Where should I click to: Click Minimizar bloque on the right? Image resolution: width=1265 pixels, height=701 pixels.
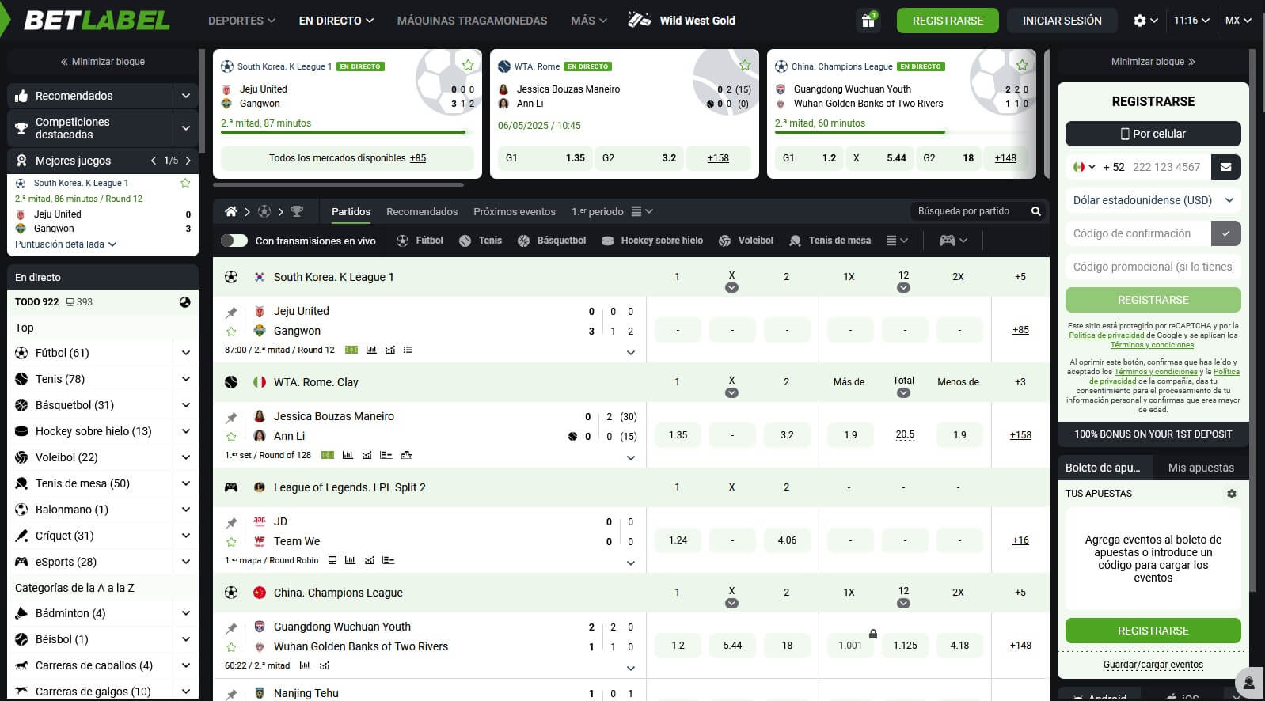(1153, 62)
